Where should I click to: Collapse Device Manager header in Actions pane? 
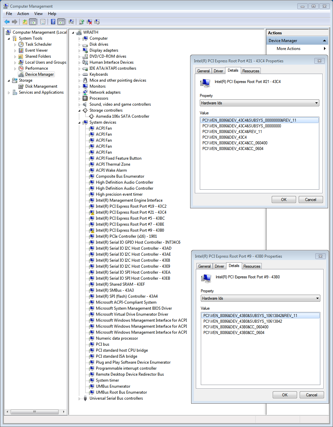click(x=325, y=41)
